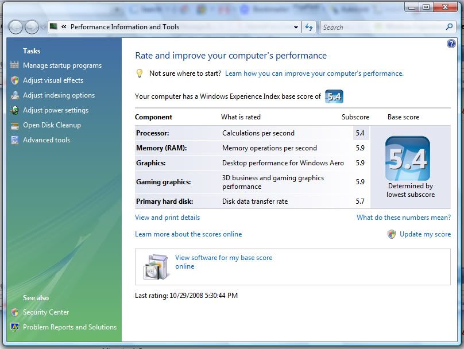Viewport: 464px width, 349px height.
Task: Open Manage startup programs task
Action: [62, 65]
